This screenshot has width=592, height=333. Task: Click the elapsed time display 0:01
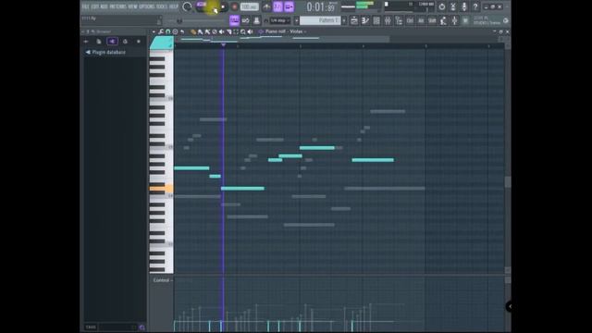click(x=320, y=6)
